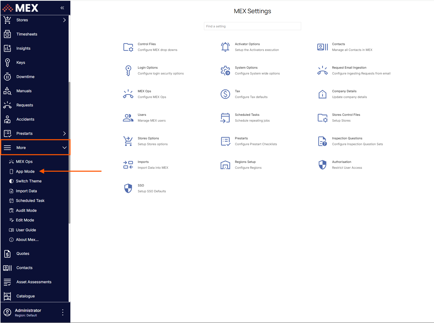Switch Theme in the More menu
Image resolution: width=434 pixels, height=323 pixels.
[x=29, y=181]
